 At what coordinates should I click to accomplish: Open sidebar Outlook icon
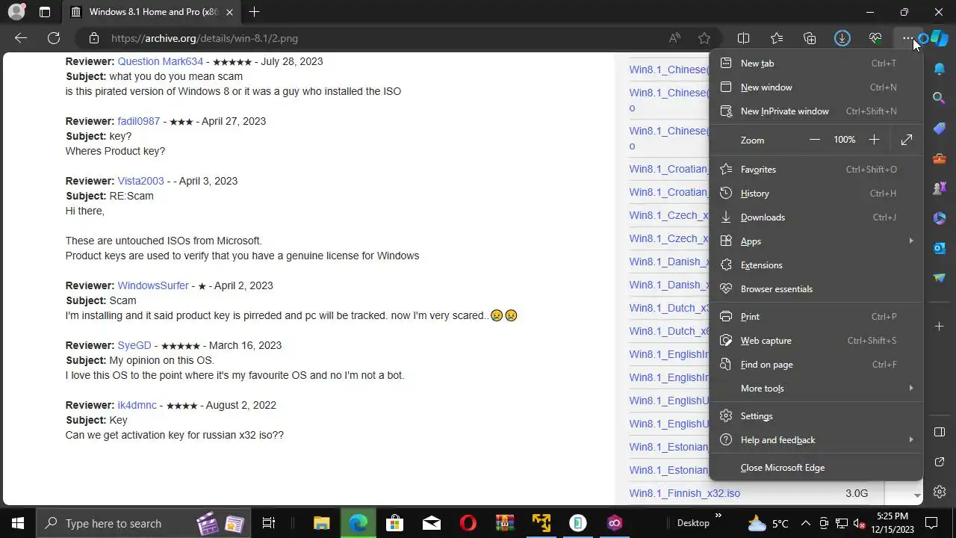tap(940, 247)
